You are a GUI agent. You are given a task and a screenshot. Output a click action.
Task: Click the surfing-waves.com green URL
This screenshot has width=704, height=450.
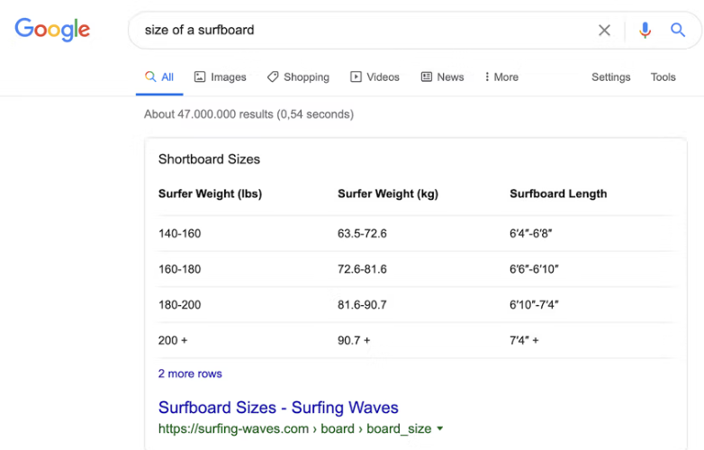pyautogui.click(x=294, y=429)
